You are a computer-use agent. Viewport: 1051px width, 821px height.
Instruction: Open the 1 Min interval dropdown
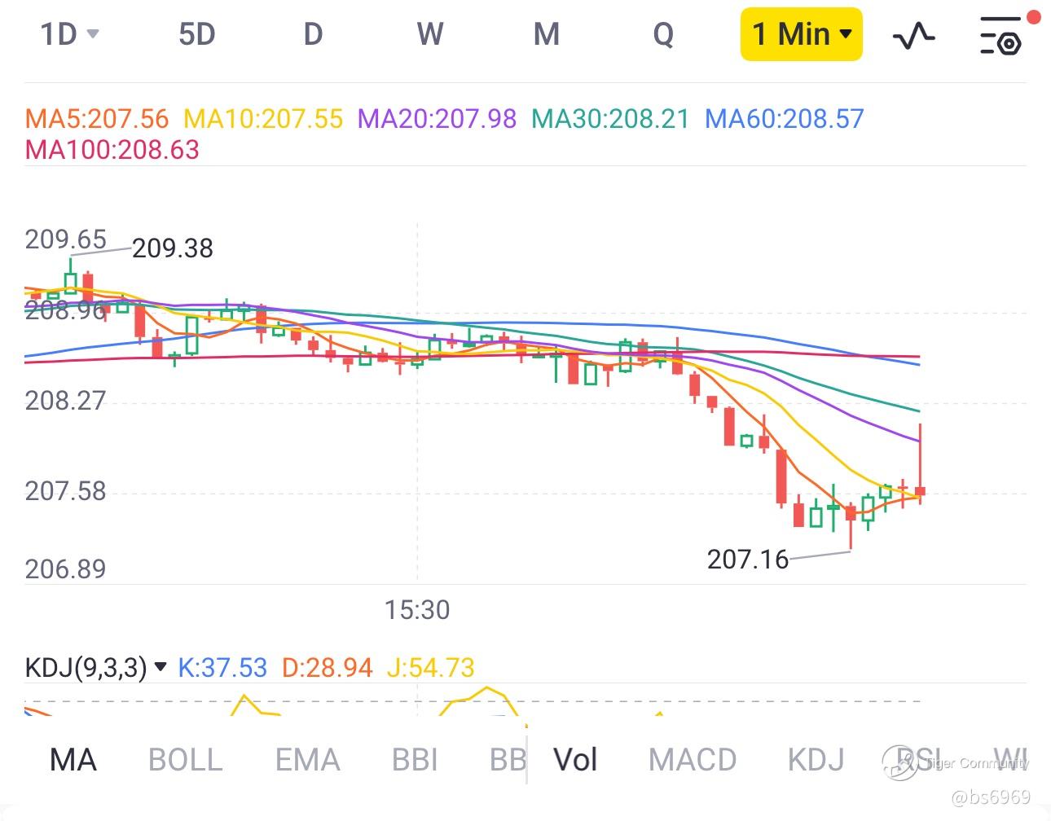pos(802,34)
